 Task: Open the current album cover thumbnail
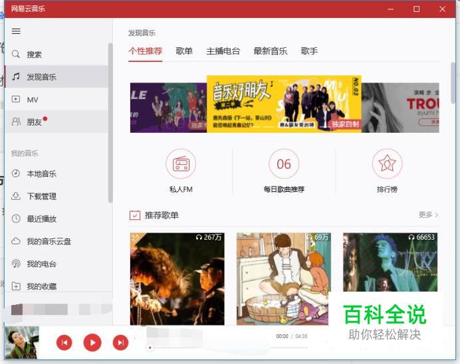click(22, 343)
